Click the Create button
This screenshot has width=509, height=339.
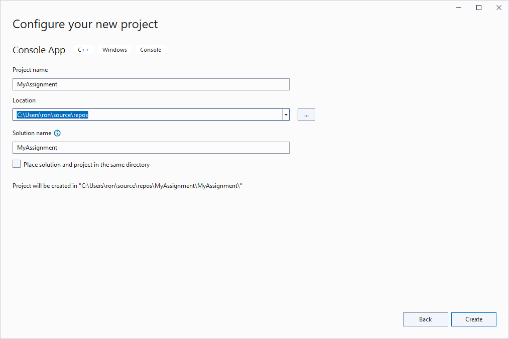click(x=473, y=319)
